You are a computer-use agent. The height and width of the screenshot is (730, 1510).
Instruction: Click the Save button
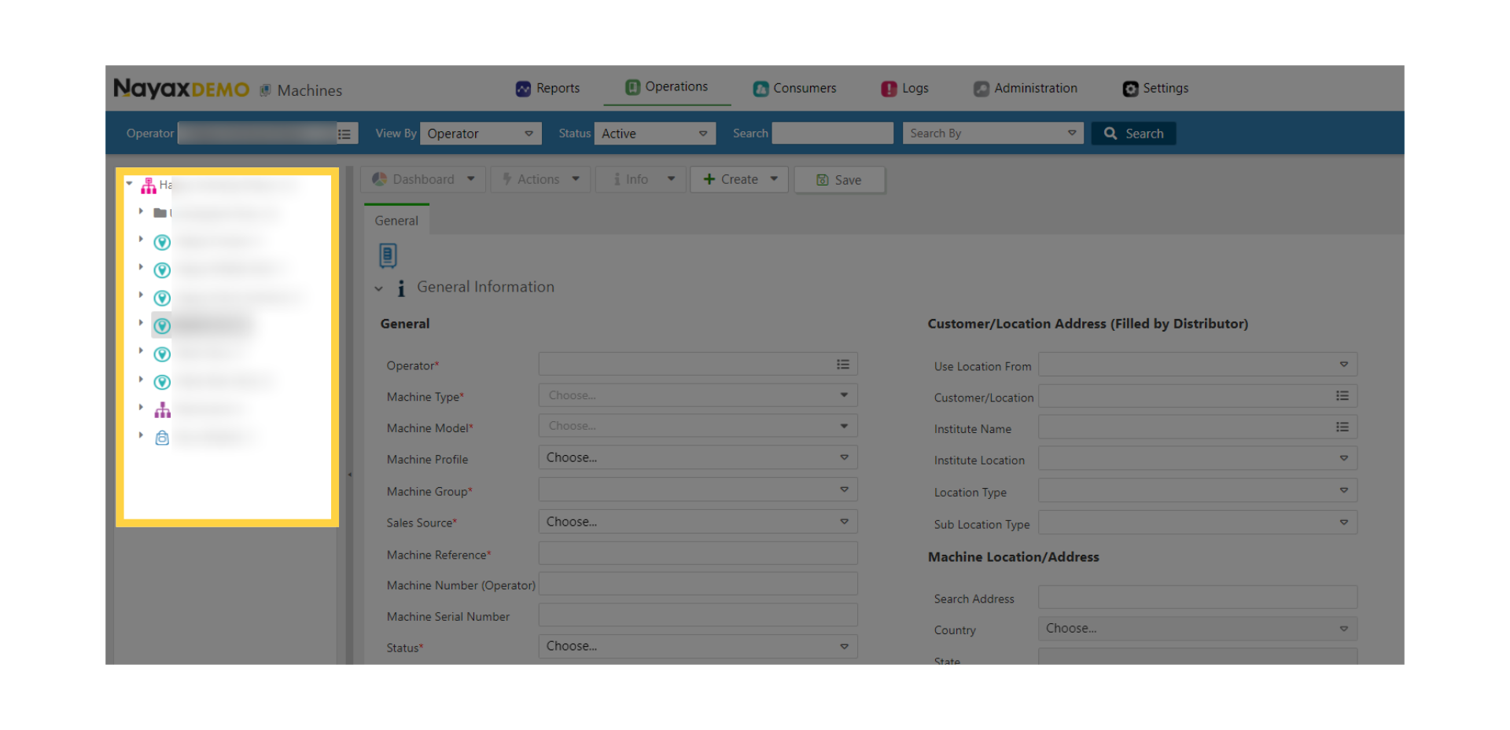pyautogui.click(x=839, y=180)
